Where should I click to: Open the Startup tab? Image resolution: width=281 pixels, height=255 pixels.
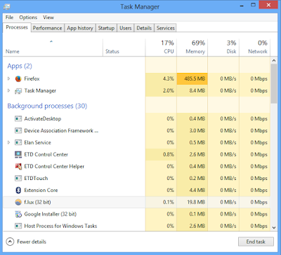click(x=106, y=28)
